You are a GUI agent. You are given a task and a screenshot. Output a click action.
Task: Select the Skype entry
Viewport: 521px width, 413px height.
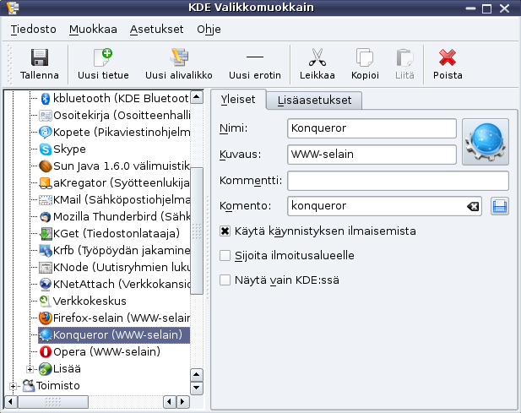(x=62, y=149)
